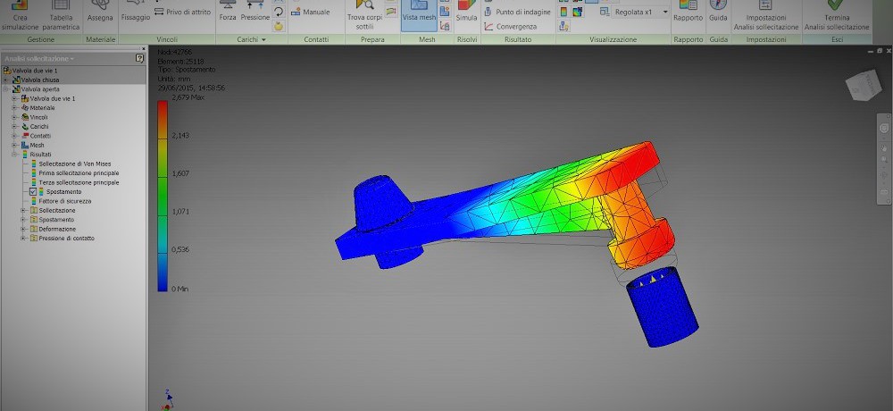The image size is (893, 411).
Task: Open the Rapporto report tool
Action: [x=688, y=7]
